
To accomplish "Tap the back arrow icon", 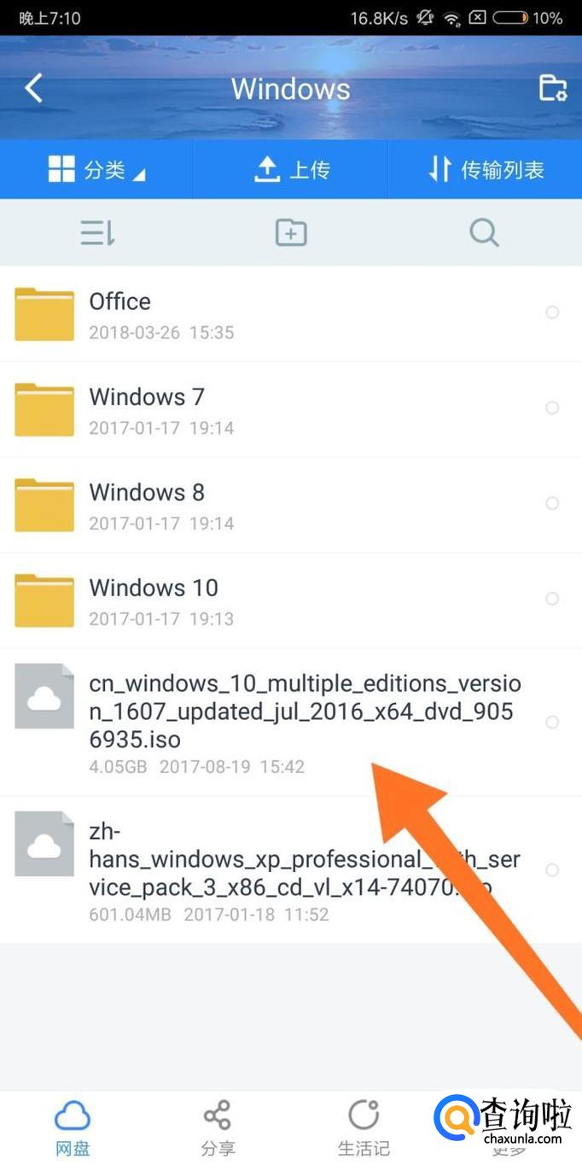I will [33, 88].
